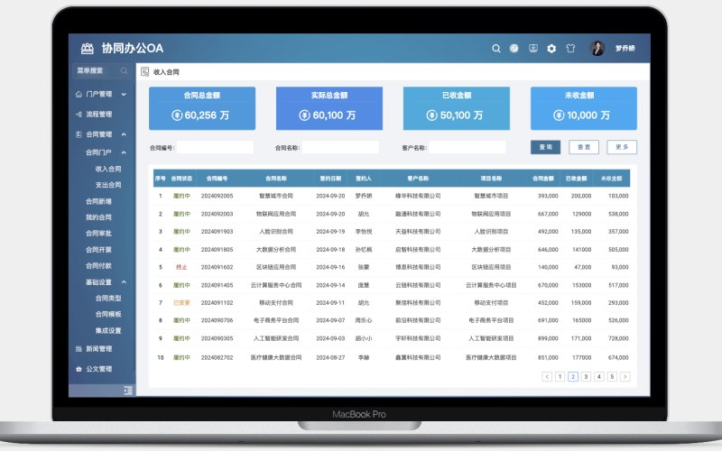The image size is (722, 451).
Task: Click the document icon beside 合同管理
Action: coord(79,134)
